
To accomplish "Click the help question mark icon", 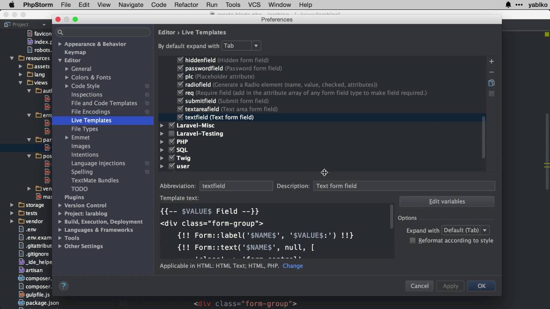I will pyautogui.click(x=64, y=286).
